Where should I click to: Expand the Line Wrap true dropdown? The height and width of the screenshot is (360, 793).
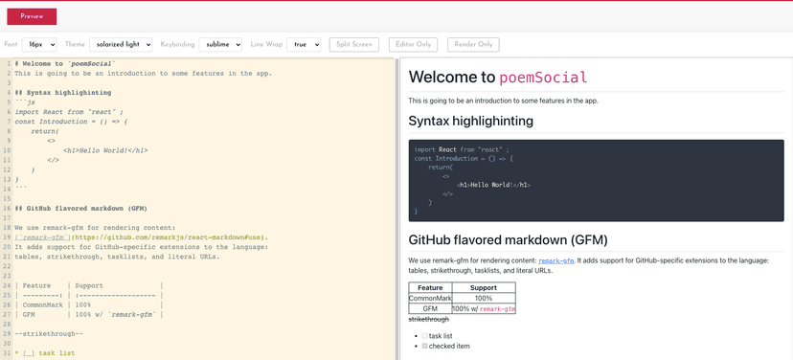[x=304, y=44]
